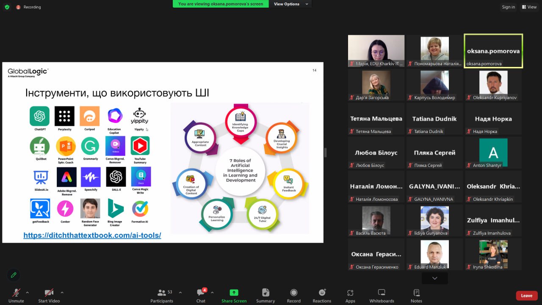Click the Bing Image Creator icon
This screenshot has height=305, width=542.
pos(115,208)
